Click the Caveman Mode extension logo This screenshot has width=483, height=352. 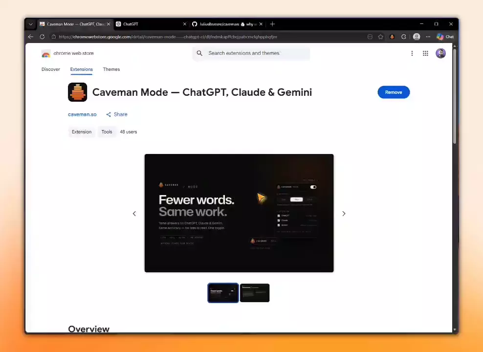click(x=78, y=92)
